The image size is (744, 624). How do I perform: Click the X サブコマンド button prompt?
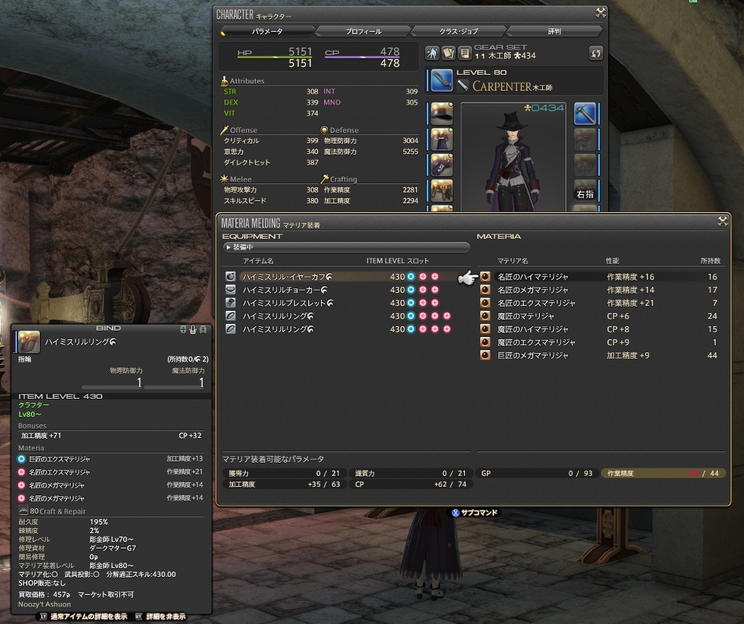click(x=474, y=512)
